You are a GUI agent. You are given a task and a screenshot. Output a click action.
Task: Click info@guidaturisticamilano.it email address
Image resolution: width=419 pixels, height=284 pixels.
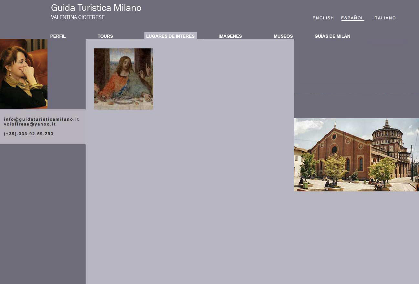[x=41, y=119]
